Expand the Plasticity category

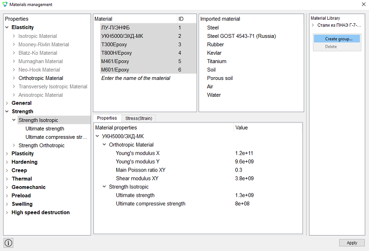[7, 153]
